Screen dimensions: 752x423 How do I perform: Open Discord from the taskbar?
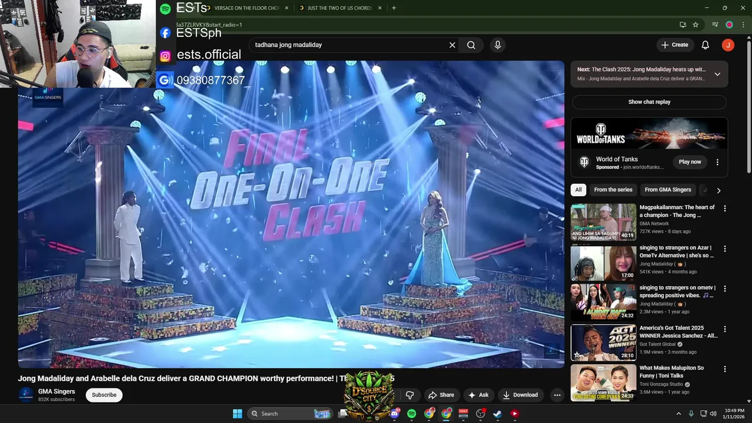click(395, 414)
